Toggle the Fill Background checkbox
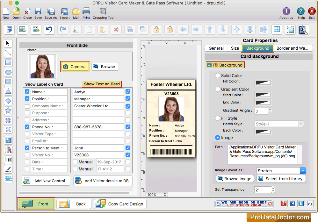 click(209, 65)
